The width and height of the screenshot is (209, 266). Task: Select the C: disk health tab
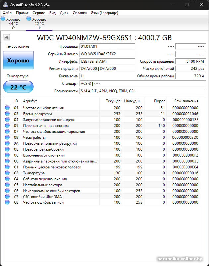click(x=11, y=24)
